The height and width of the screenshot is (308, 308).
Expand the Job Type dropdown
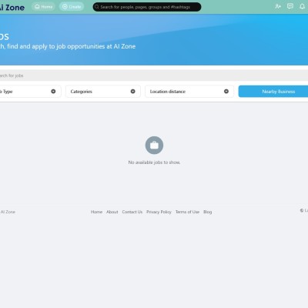click(30, 92)
